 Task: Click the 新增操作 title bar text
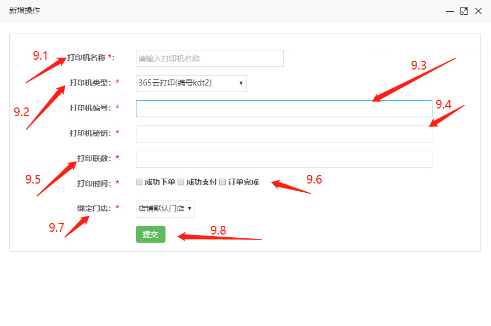click(x=25, y=11)
